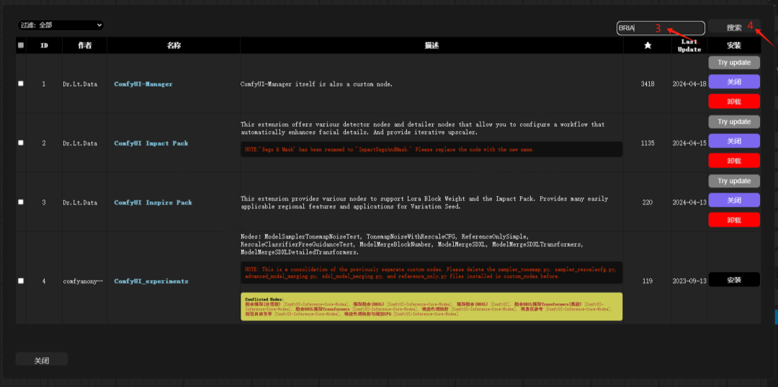Open the ComfyUI_experiments link
The height and width of the screenshot is (387, 778).
pos(151,281)
